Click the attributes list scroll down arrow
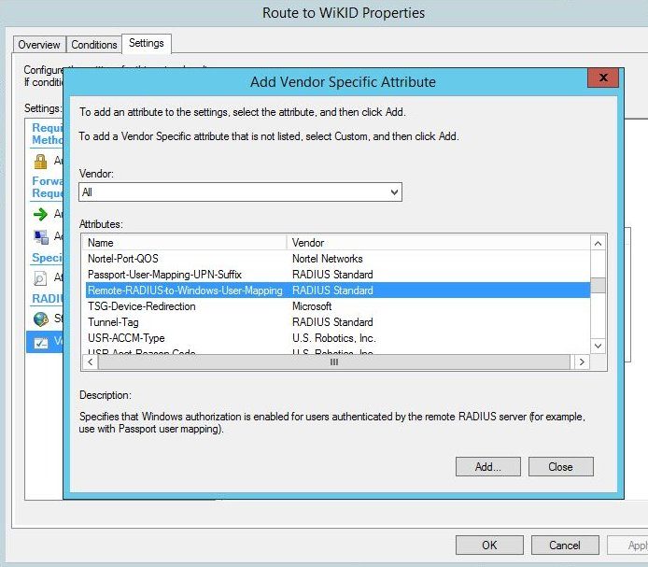 [598, 346]
